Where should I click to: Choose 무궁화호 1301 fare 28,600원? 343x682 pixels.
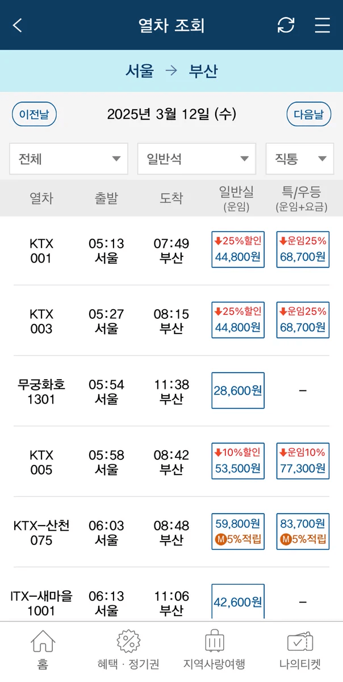coord(238,390)
